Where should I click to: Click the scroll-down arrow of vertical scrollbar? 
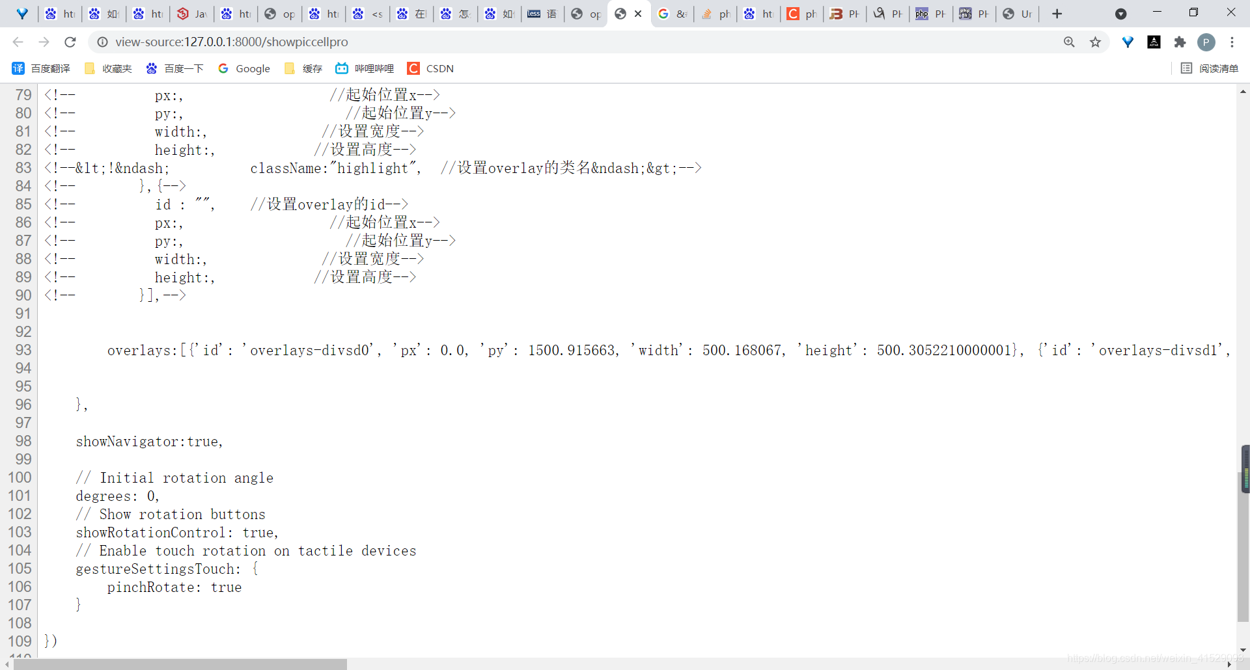[1243, 650]
